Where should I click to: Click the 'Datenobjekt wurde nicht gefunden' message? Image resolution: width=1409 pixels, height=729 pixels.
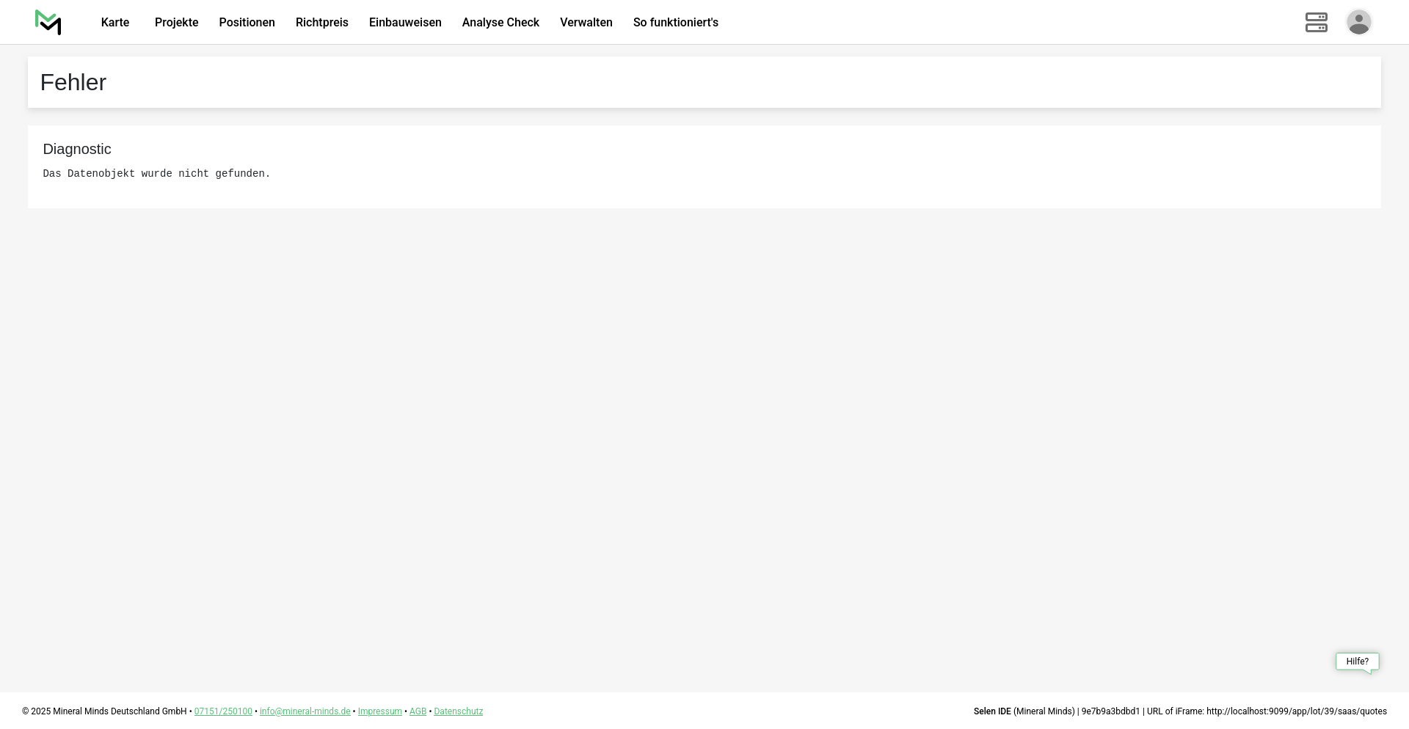156,174
